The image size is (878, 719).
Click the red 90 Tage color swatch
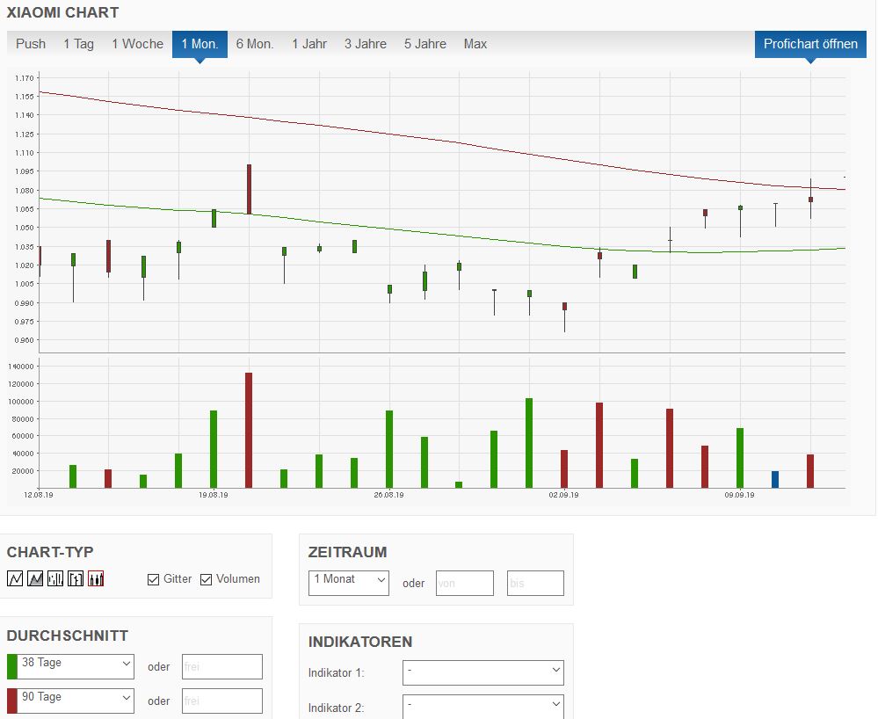11,701
